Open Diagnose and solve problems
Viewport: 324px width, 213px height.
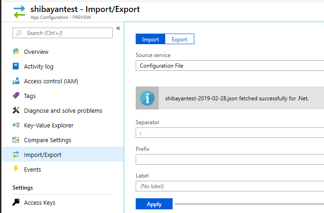(x=62, y=110)
